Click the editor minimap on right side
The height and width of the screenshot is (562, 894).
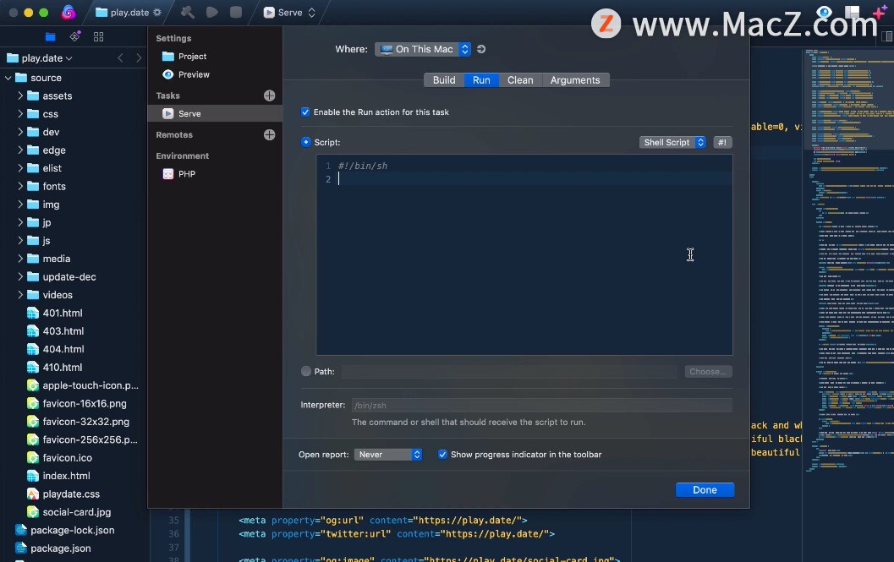point(848,262)
